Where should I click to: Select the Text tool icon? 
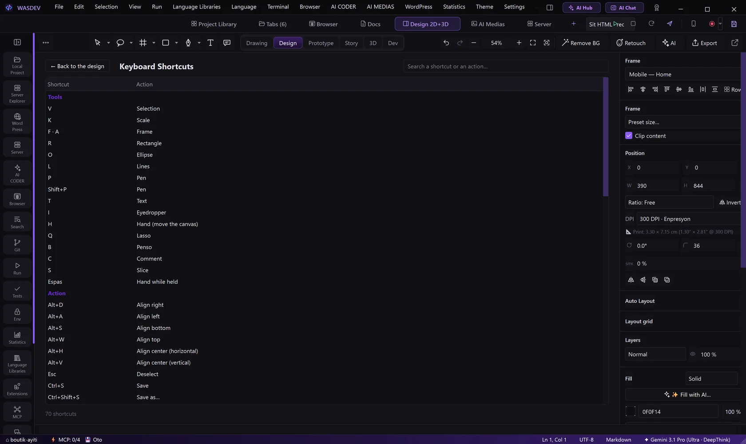pyautogui.click(x=210, y=43)
